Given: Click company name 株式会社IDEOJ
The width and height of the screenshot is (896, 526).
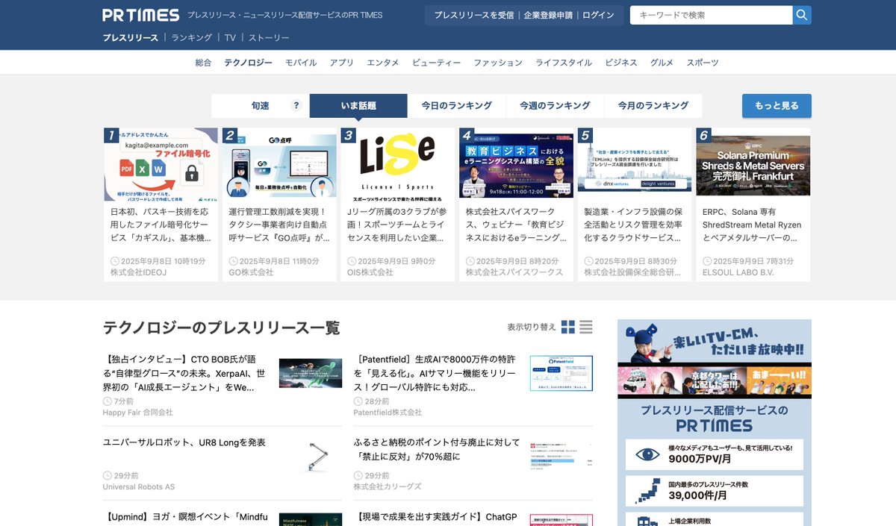Looking at the screenshot, I should (x=138, y=272).
